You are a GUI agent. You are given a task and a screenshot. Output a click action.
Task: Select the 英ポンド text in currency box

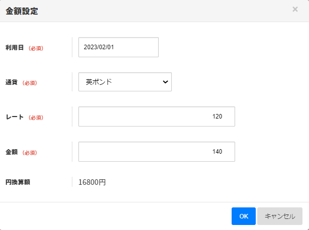[x=98, y=82]
